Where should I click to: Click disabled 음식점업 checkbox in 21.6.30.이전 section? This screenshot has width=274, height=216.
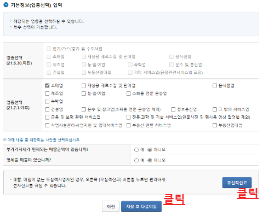click(172, 57)
